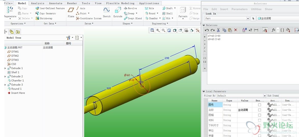The width and height of the screenshot is (299, 137).
Task: Open the Look In Part dropdown
Action: (x=248, y=18)
